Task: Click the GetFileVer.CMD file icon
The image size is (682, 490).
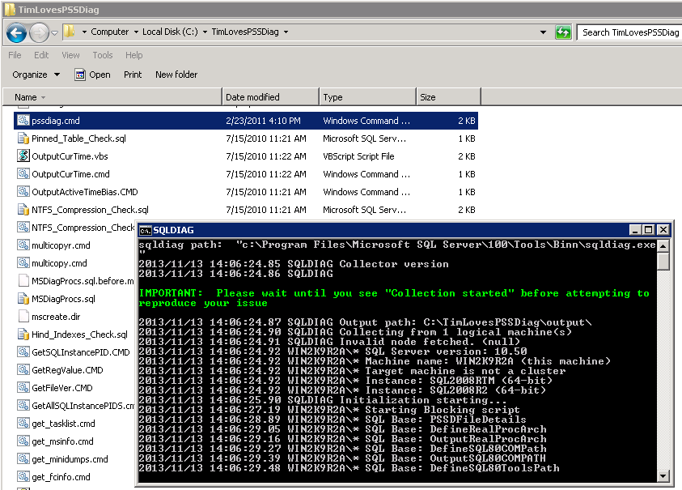Action: tap(23, 388)
